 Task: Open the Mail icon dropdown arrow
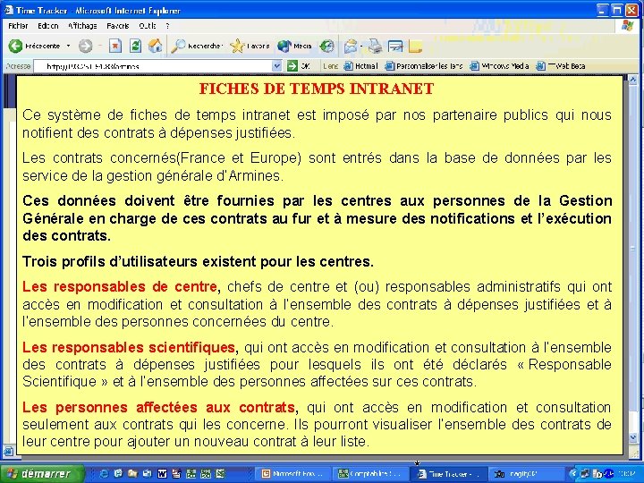(361, 46)
